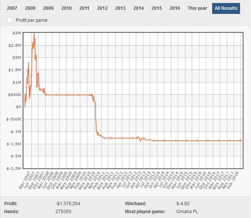251x218 pixels.
Task: Click the $-4.92 win/hand value
Action: point(183,203)
